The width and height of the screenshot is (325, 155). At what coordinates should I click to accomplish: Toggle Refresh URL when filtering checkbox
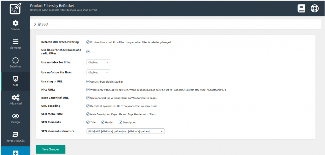click(x=88, y=42)
